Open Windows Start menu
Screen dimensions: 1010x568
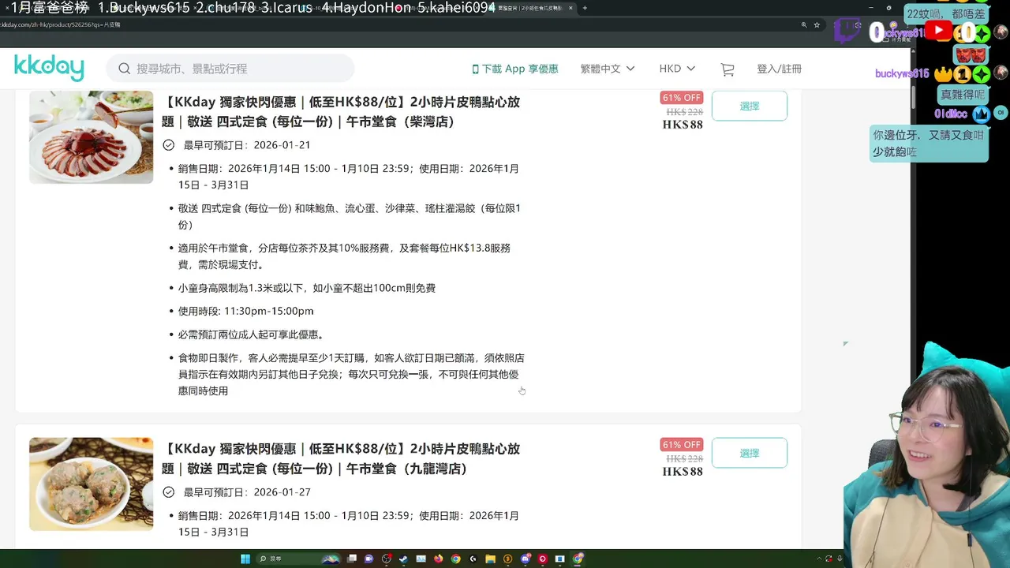pyautogui.click(x=245, y=559)
